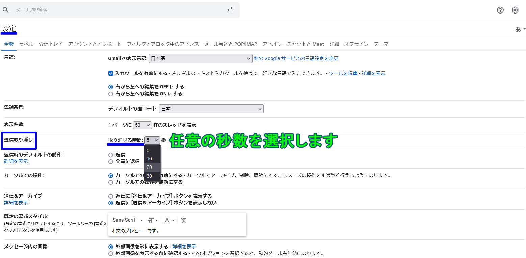Toggle 入力ツールを有効にする checkbox
This screenshot has height=258, width=526.
pyautogui.click(x=111, y=73)
